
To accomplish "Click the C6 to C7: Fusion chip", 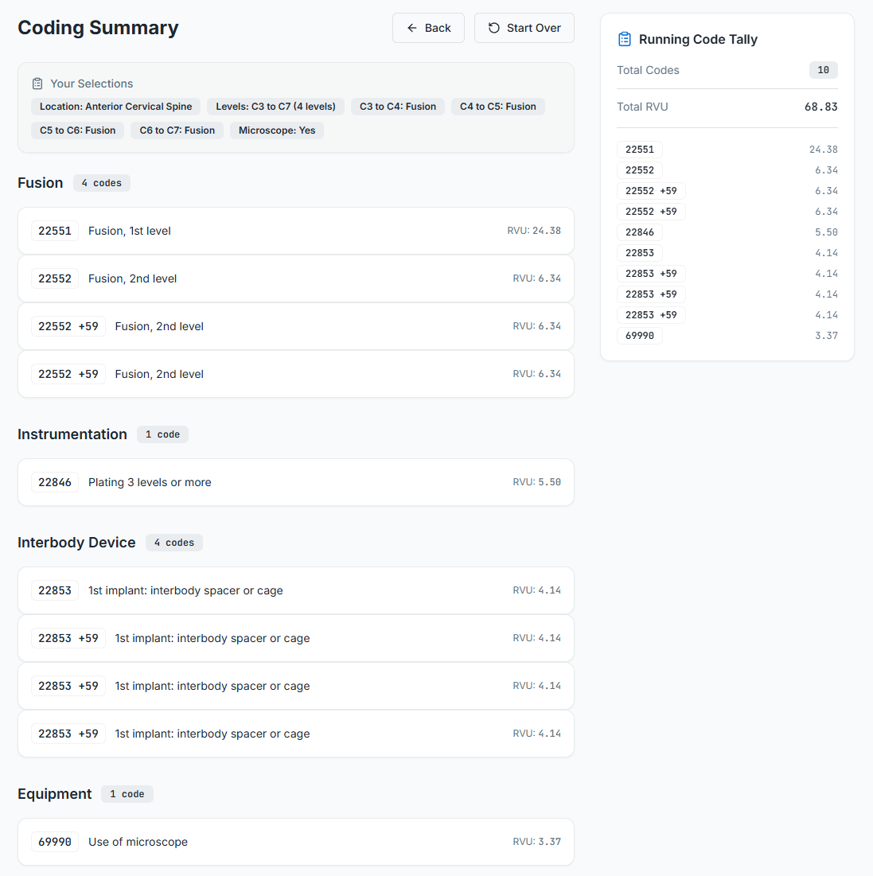I will point(177,130).
